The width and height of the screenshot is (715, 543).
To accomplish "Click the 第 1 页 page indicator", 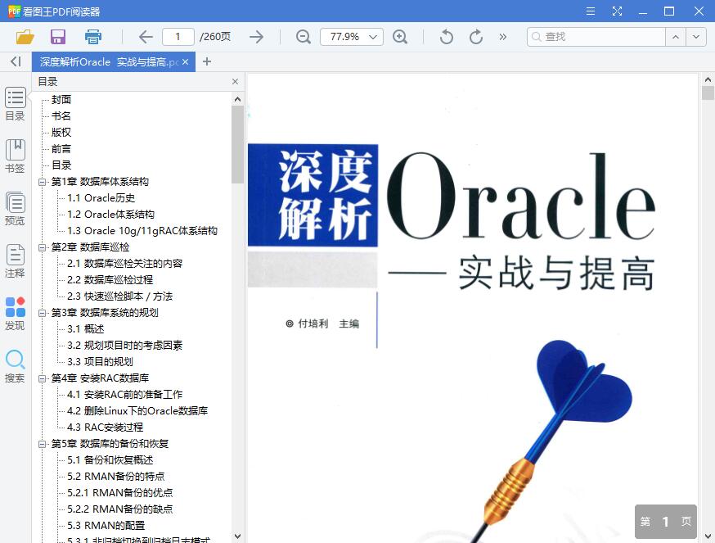I will click(666, 522).
